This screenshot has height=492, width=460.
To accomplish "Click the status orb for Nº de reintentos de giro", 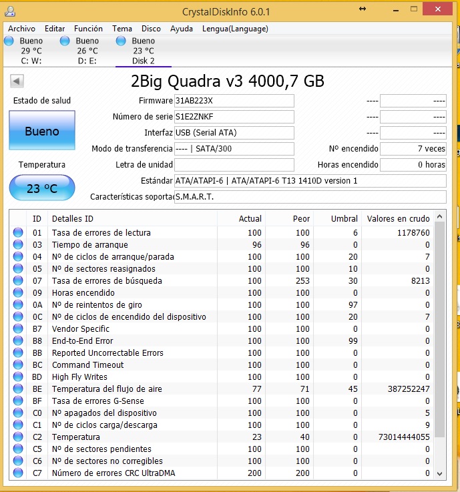I will (18, 304).
